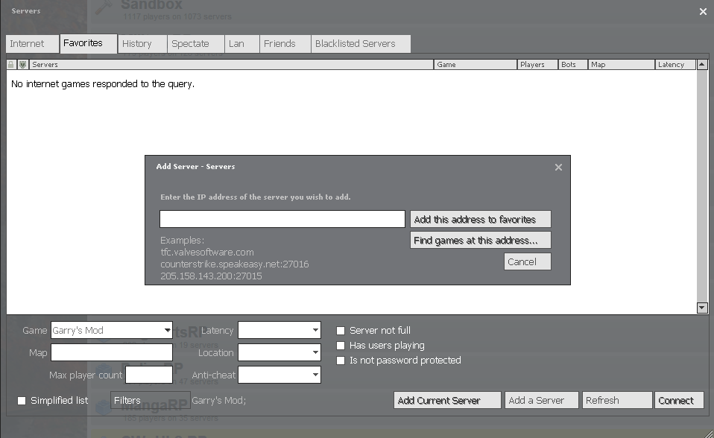Image resolution: width=714 pixels, height=438 pixels.
Task: Click the window resize grip corner
Action: [709, 433]
